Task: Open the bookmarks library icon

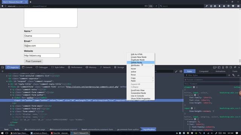Action: point(215,6)
